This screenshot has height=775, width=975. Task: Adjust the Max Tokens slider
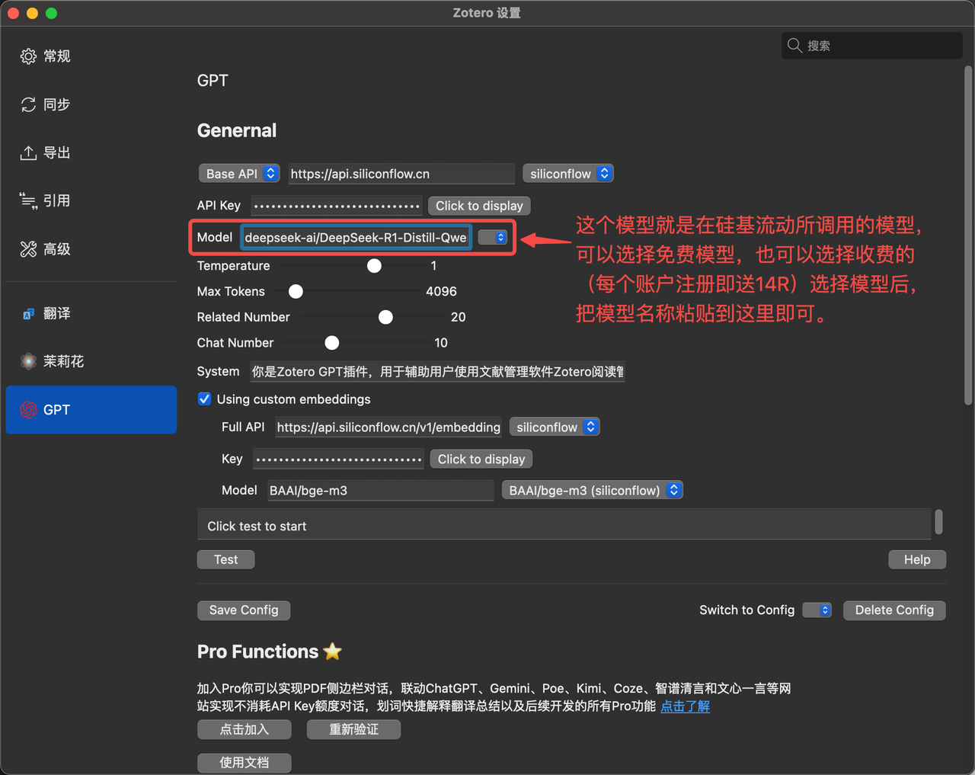(296, 292)
